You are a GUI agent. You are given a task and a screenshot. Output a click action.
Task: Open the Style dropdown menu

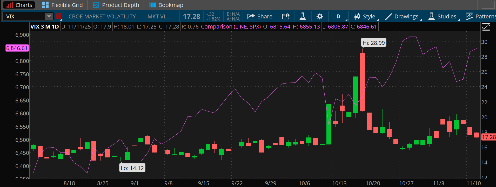tap(365, 17)
